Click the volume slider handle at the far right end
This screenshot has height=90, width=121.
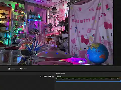pyautogui.click(x=120, y=81)
